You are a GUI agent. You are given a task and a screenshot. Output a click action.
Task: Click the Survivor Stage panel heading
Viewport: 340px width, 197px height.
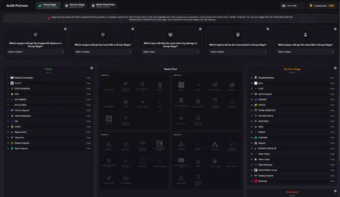pyautogui.click(x=292, y=69)
